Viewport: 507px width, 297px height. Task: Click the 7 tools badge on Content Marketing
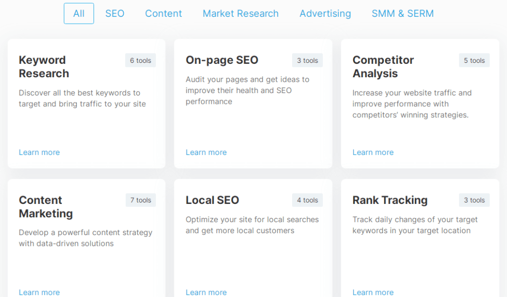click(x=140, y=200)
